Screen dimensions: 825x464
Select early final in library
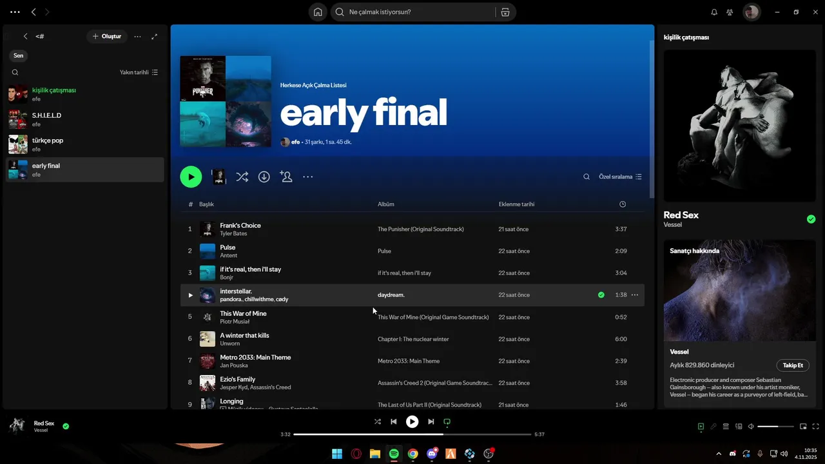85,169
